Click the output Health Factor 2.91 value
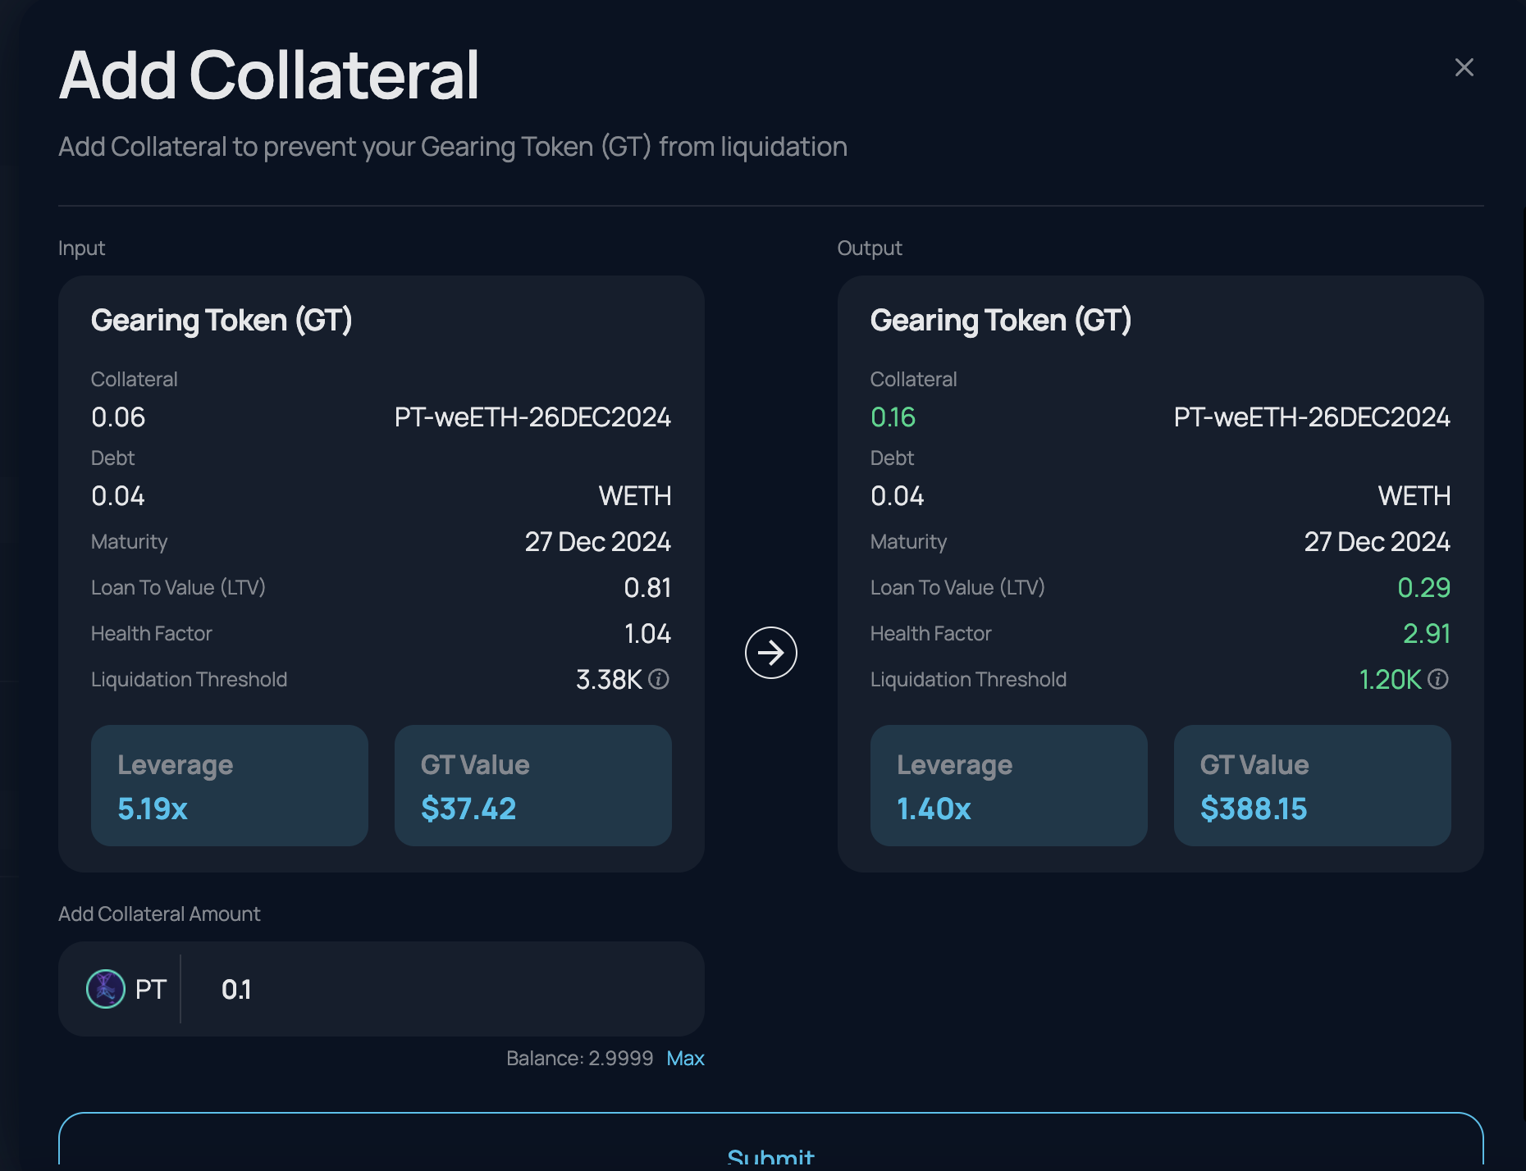 [x=1426, y=634]
